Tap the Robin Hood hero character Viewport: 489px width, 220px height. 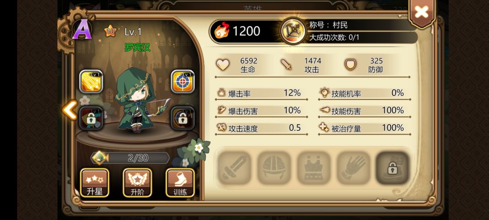coord(137,100)
